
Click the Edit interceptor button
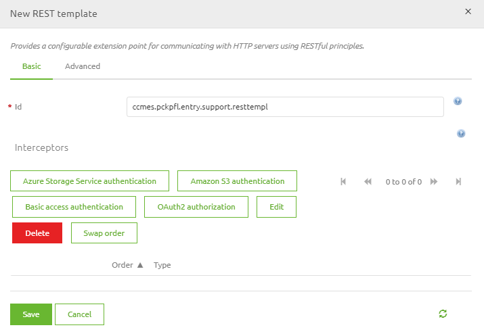click(277, 207)
